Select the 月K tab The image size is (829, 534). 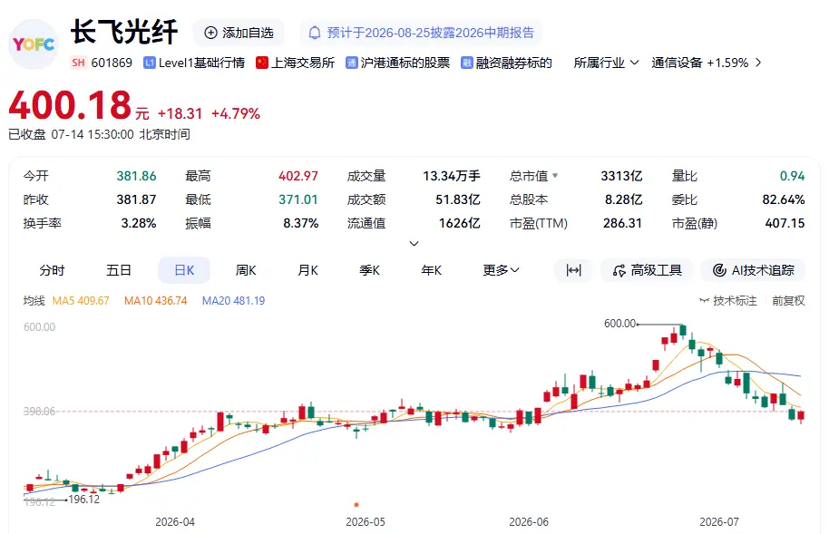307,271
